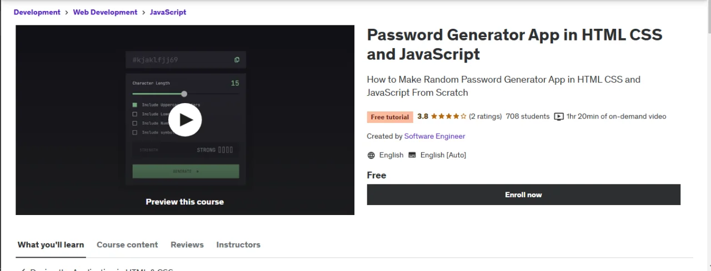Click the course title heading
This screenshot has width=711, height=271.
pos(514,44)
